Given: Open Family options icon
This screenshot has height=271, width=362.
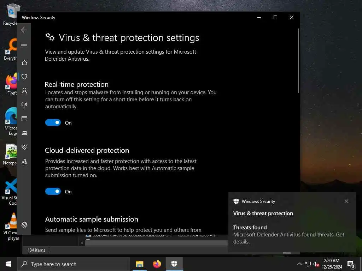Looking at the screenshot, I should tap(24, 162).
